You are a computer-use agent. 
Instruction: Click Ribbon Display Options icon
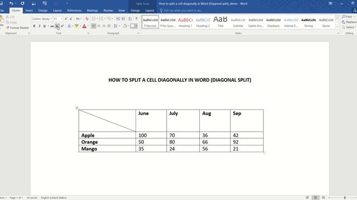tap(330, 3)
